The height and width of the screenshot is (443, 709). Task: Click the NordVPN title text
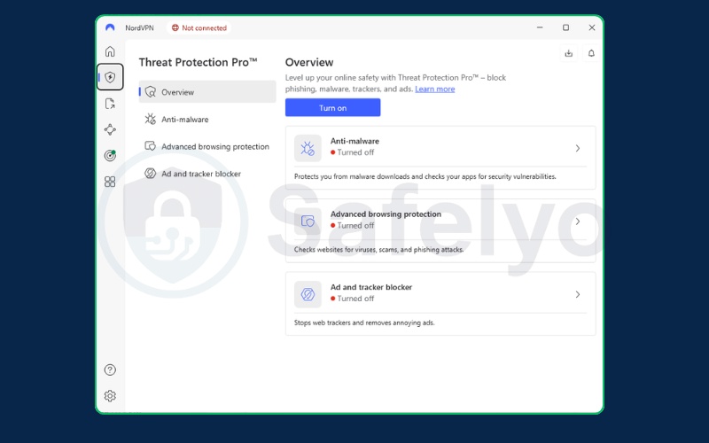tap(140, 27)
